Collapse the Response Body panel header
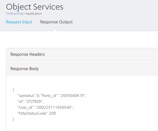 click(x=82, y=69)
